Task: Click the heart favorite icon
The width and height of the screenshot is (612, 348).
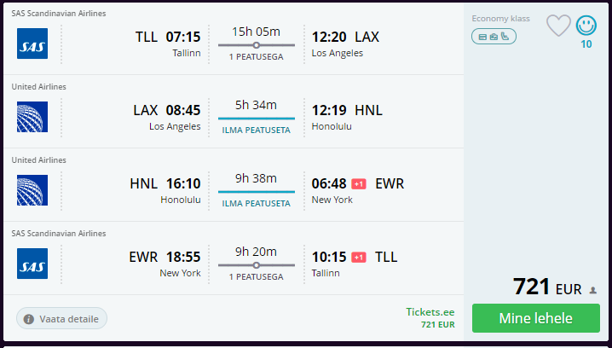Action: 558,26
